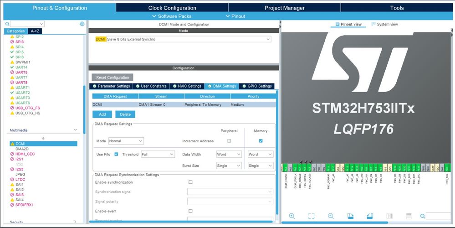455x228 pixels.
Task: Click the warning icon beside DCMI
Action: point(12,144)
